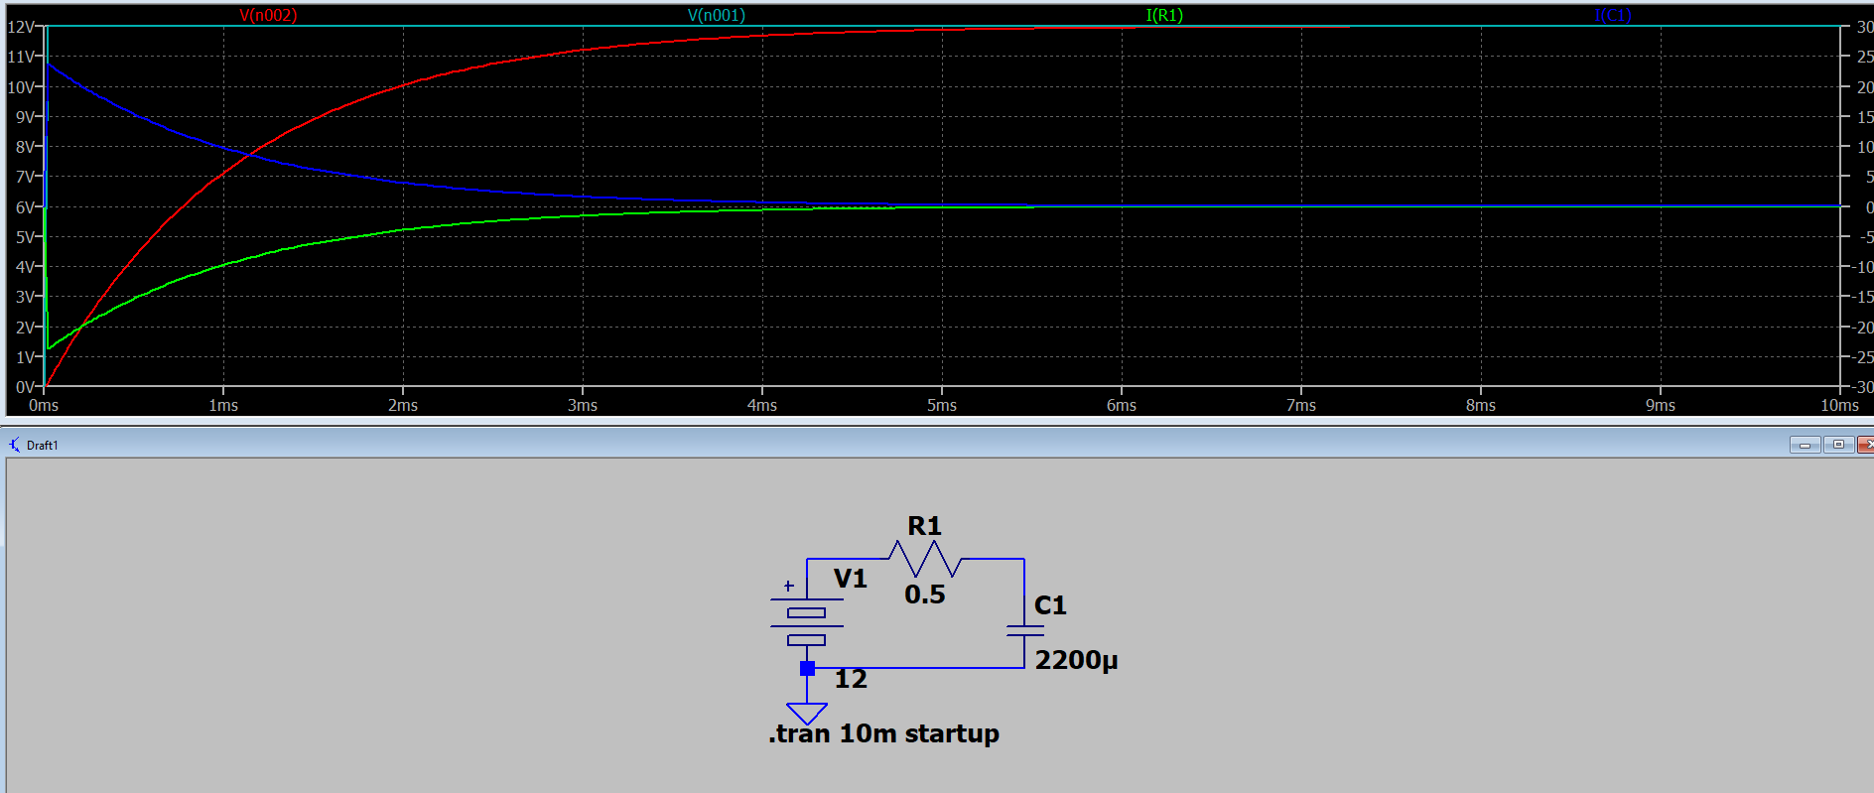Viewport: 1874px width, 793px height.
Task: Click the 10ms time axis end label
Action: (1838, 405)
